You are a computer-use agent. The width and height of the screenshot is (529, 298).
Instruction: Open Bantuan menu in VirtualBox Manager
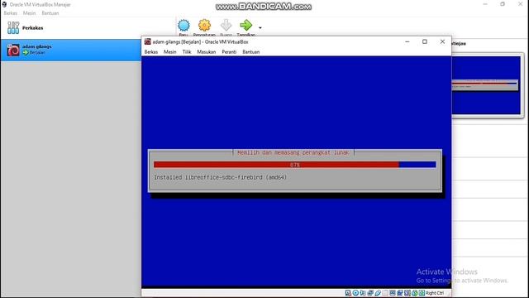pos(50,13)
